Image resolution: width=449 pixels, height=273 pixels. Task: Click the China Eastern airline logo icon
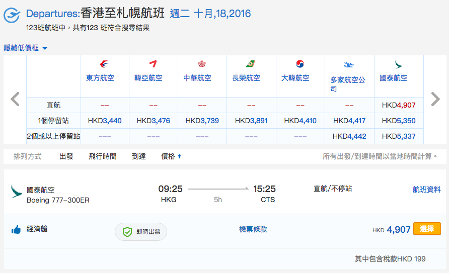[104, 64]
